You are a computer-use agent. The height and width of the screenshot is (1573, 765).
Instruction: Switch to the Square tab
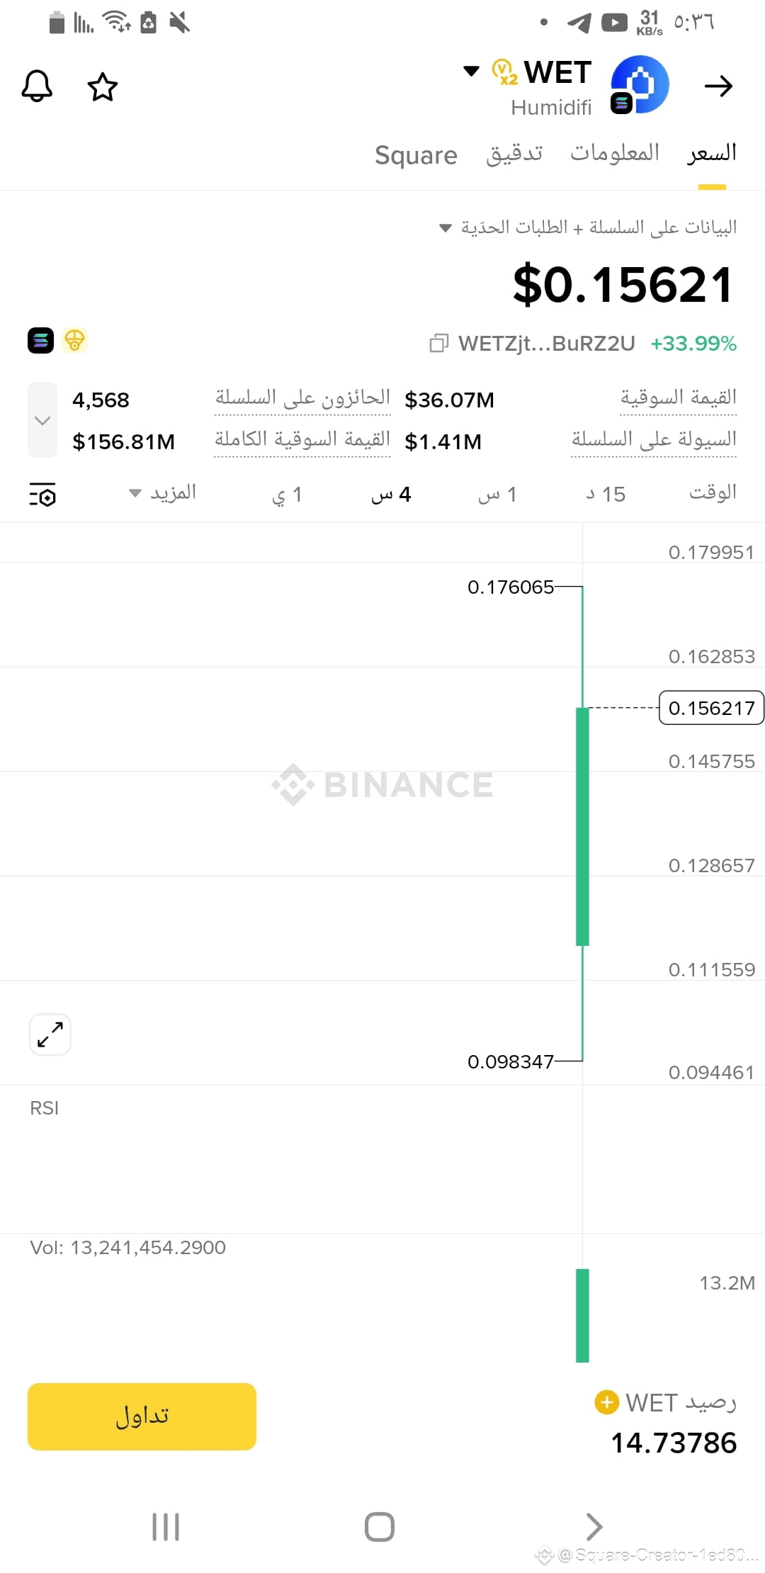416,155
